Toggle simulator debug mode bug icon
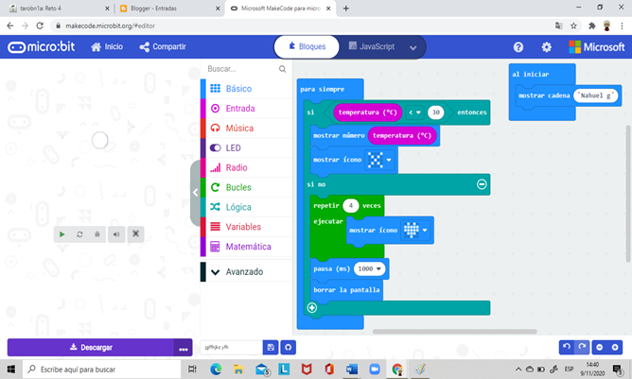 [97, 234]
